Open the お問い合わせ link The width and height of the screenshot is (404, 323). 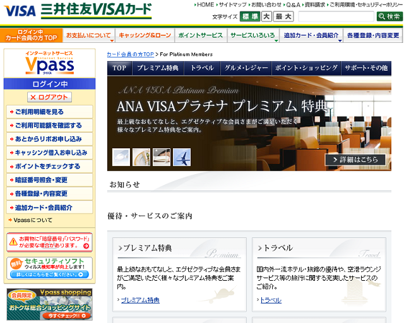(x=265, y=4)
